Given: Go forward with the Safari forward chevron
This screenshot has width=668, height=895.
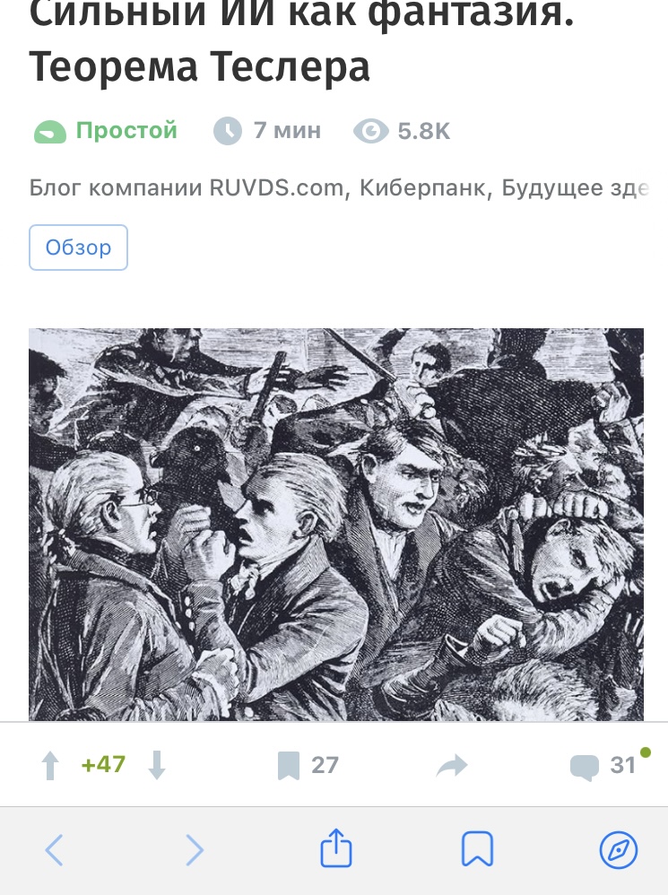Looking at the screenshot, I should (x=195, y=850).
